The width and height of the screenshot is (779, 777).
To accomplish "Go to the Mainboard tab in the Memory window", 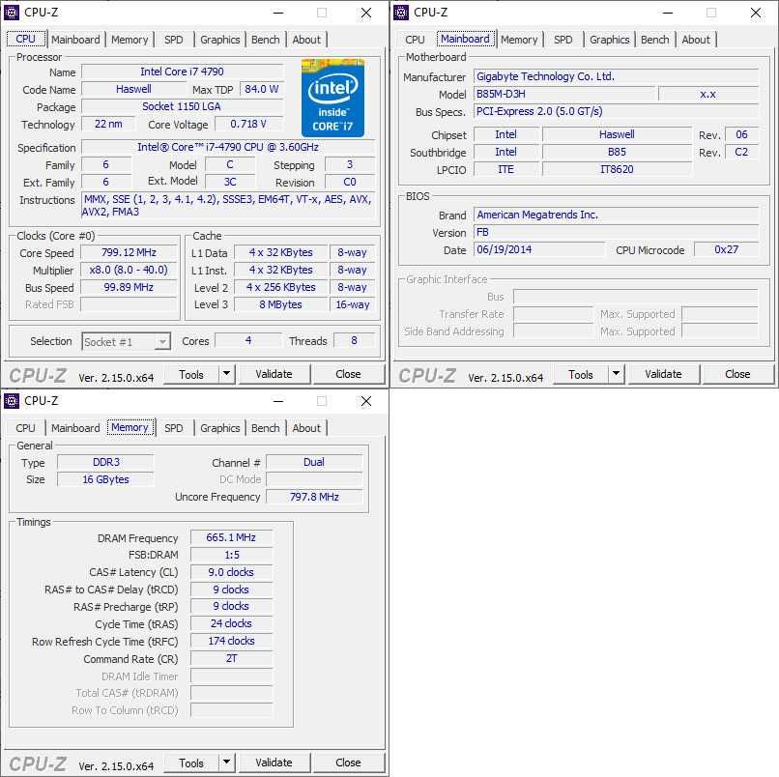I will pyautogui.click(x=75, y=428).
